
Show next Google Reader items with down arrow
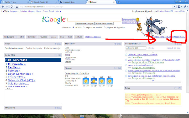153,81
